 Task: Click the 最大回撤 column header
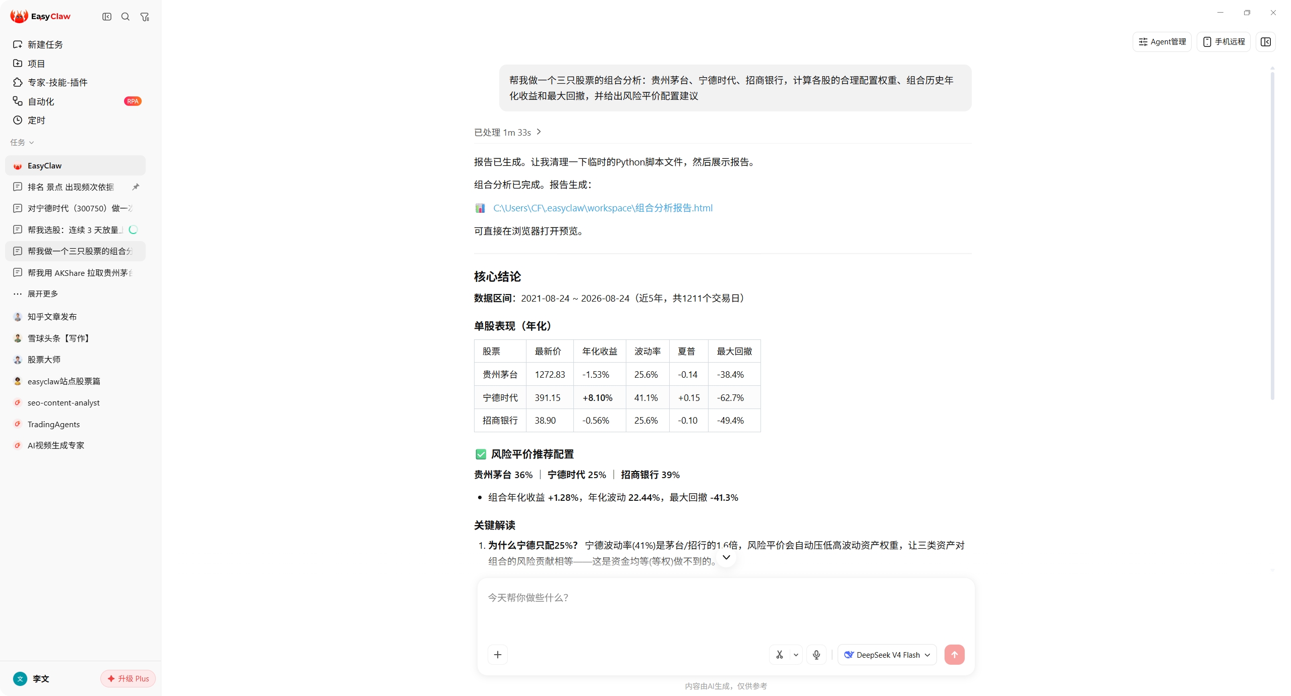click(x=734, y=352)
